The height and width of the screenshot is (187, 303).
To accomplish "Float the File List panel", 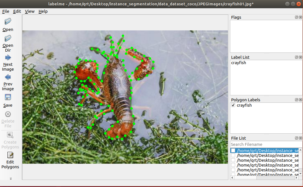I will [296, 138].
